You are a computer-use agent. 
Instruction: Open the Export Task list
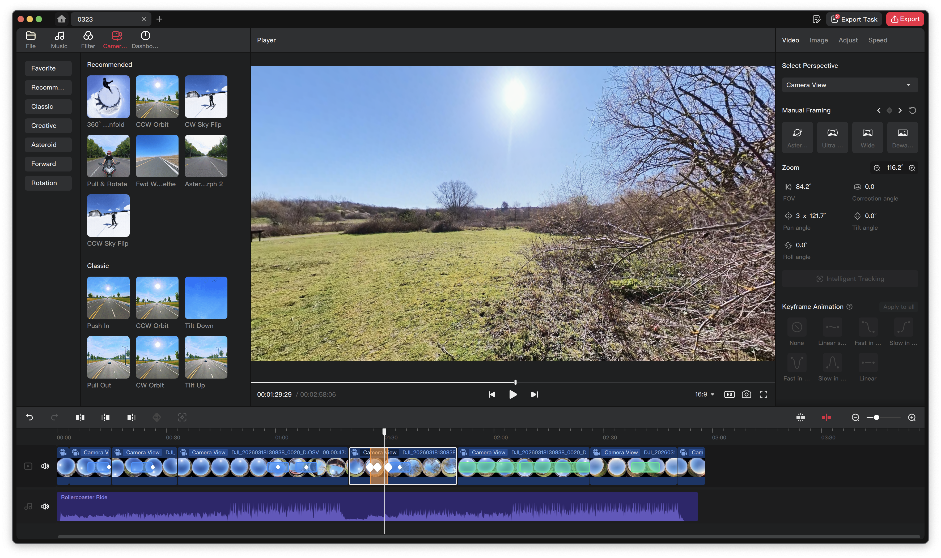[x=854, y=19]
